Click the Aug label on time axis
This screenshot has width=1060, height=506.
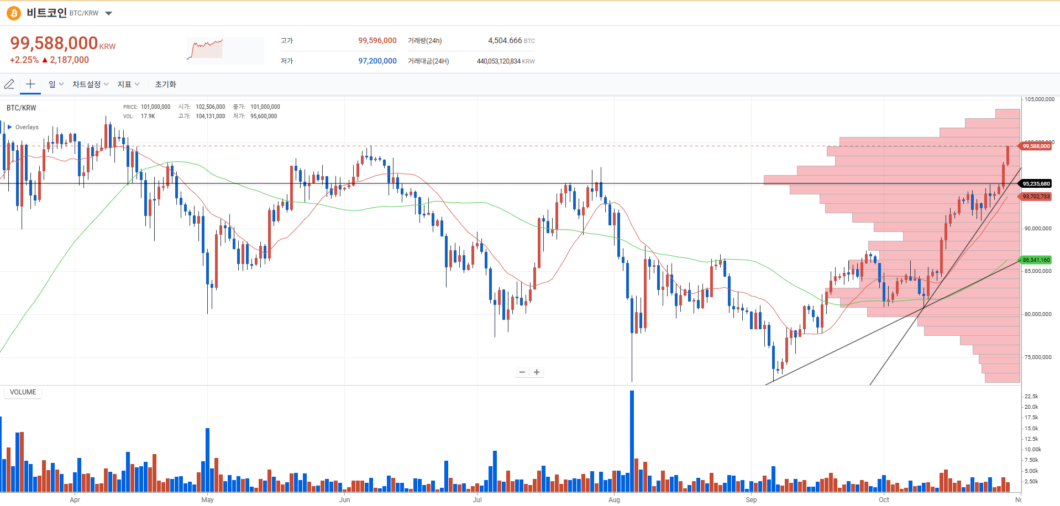point(614,499)
